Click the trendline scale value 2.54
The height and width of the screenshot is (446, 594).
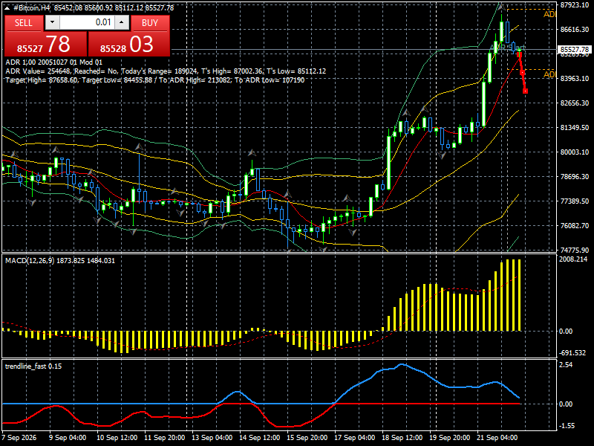(x=566, y=365)
